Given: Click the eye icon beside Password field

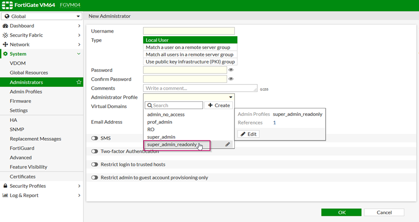Looking at the screenshot, I should tap(231, 70).
